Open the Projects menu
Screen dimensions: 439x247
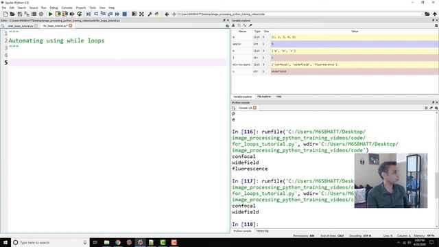81,8
